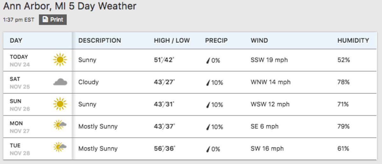Click the HIGH / LOW column header
The height and width of the screenshot is (164, 382).
click(172, 41)
